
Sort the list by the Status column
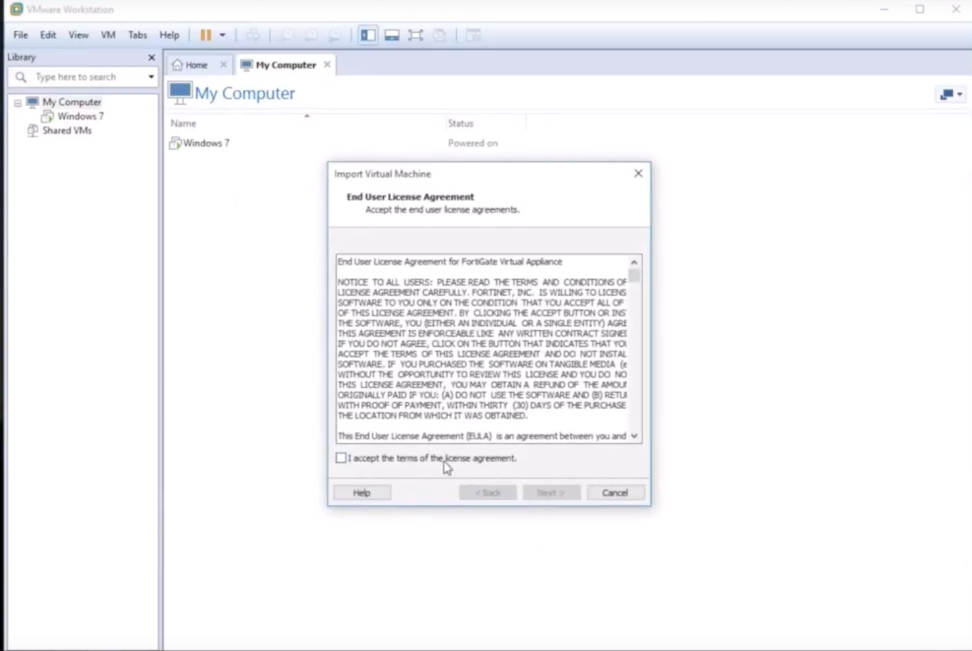click(x=460, y=123)
